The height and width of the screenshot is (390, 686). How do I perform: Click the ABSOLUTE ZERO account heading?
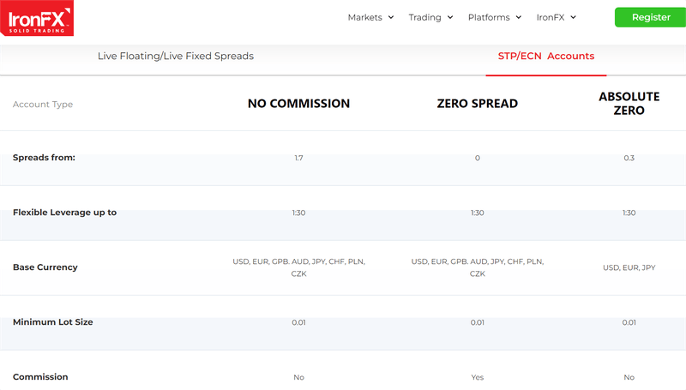coord(629,104)
